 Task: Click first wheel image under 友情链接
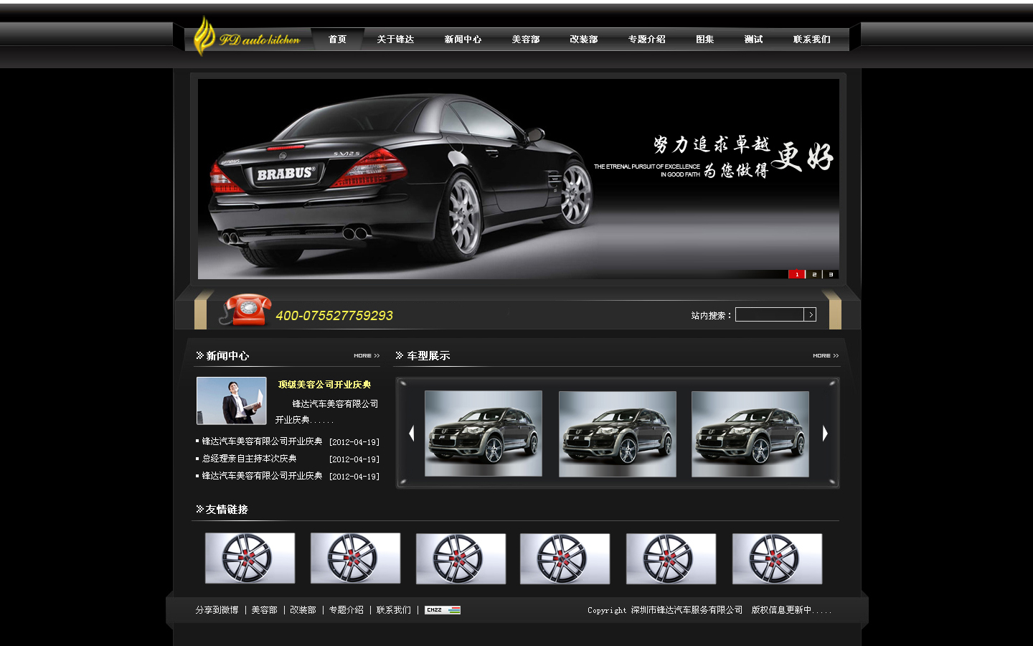click(250, 558)
